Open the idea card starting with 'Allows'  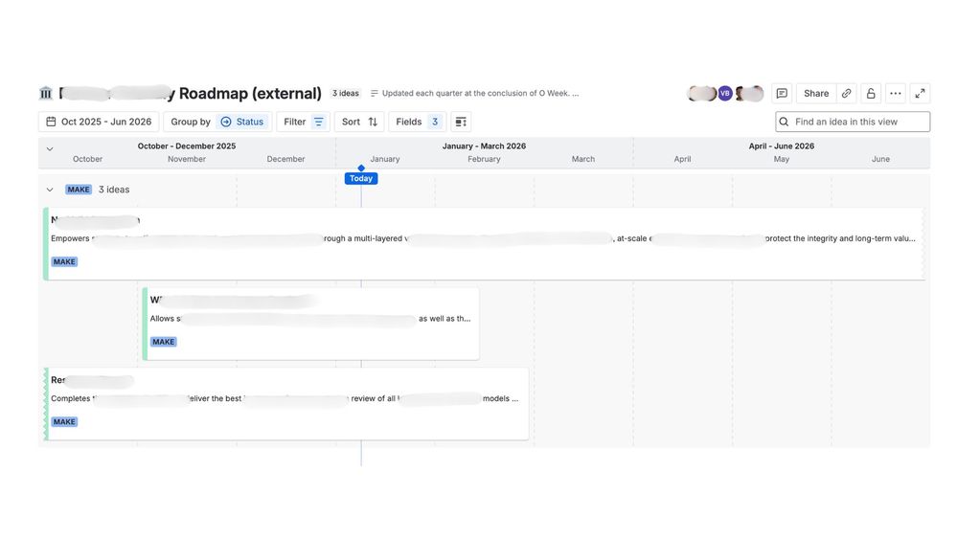coord(310,324)
